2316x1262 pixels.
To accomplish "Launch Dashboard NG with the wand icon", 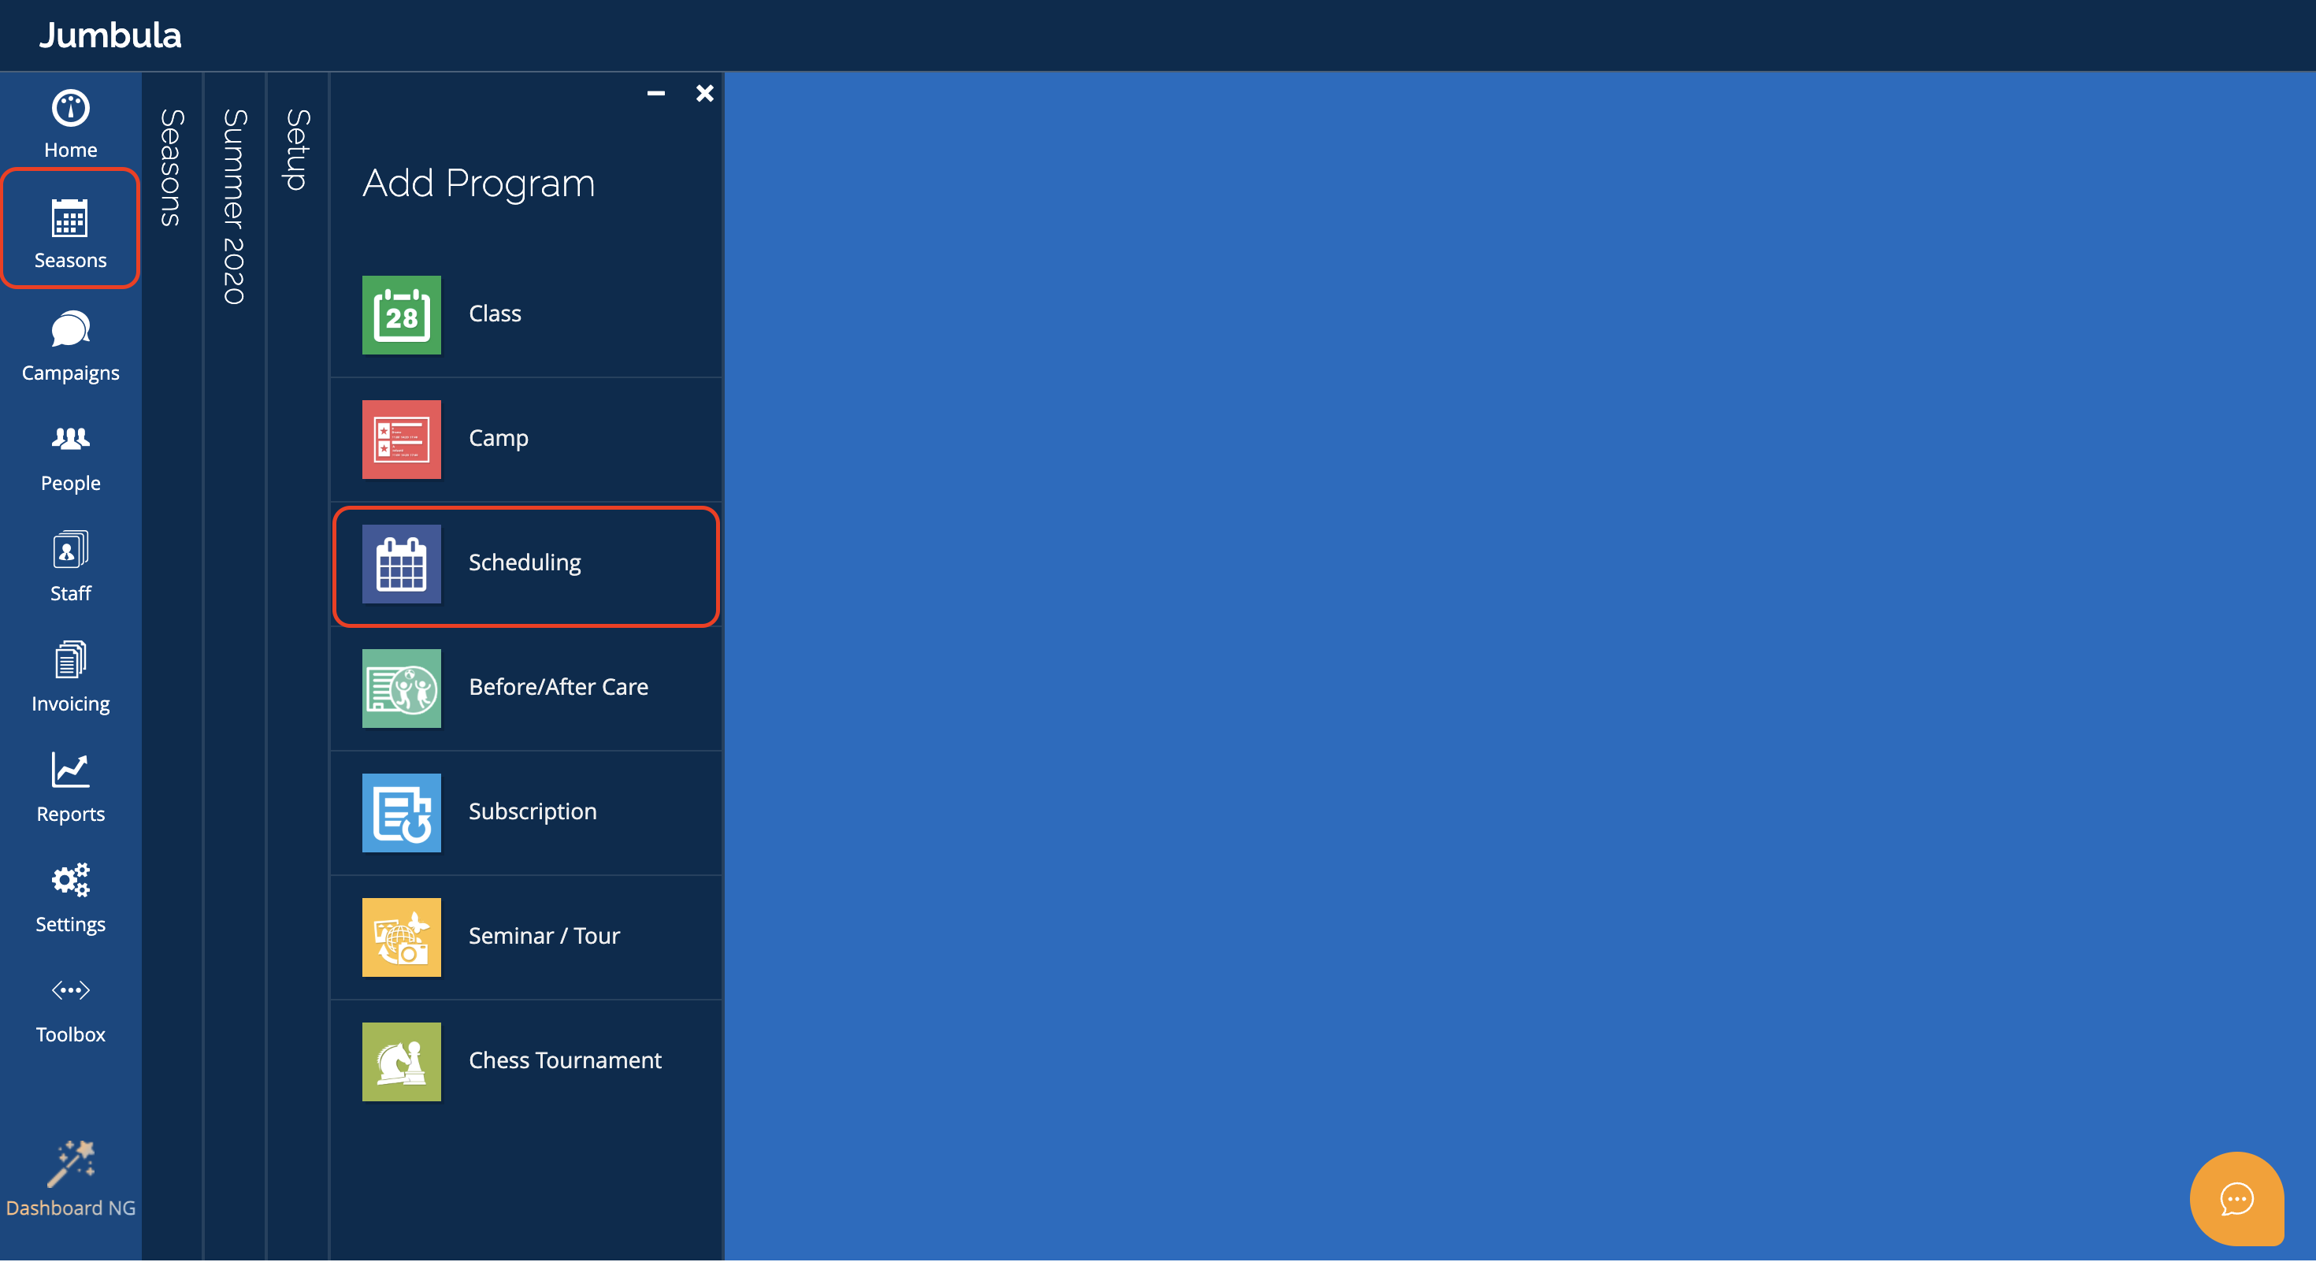I will pos(70,1179).
